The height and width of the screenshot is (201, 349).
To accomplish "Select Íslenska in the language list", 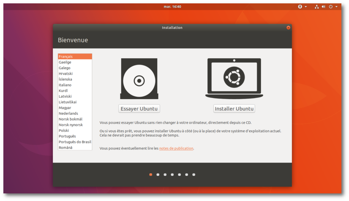I will [x=75, y=79].
